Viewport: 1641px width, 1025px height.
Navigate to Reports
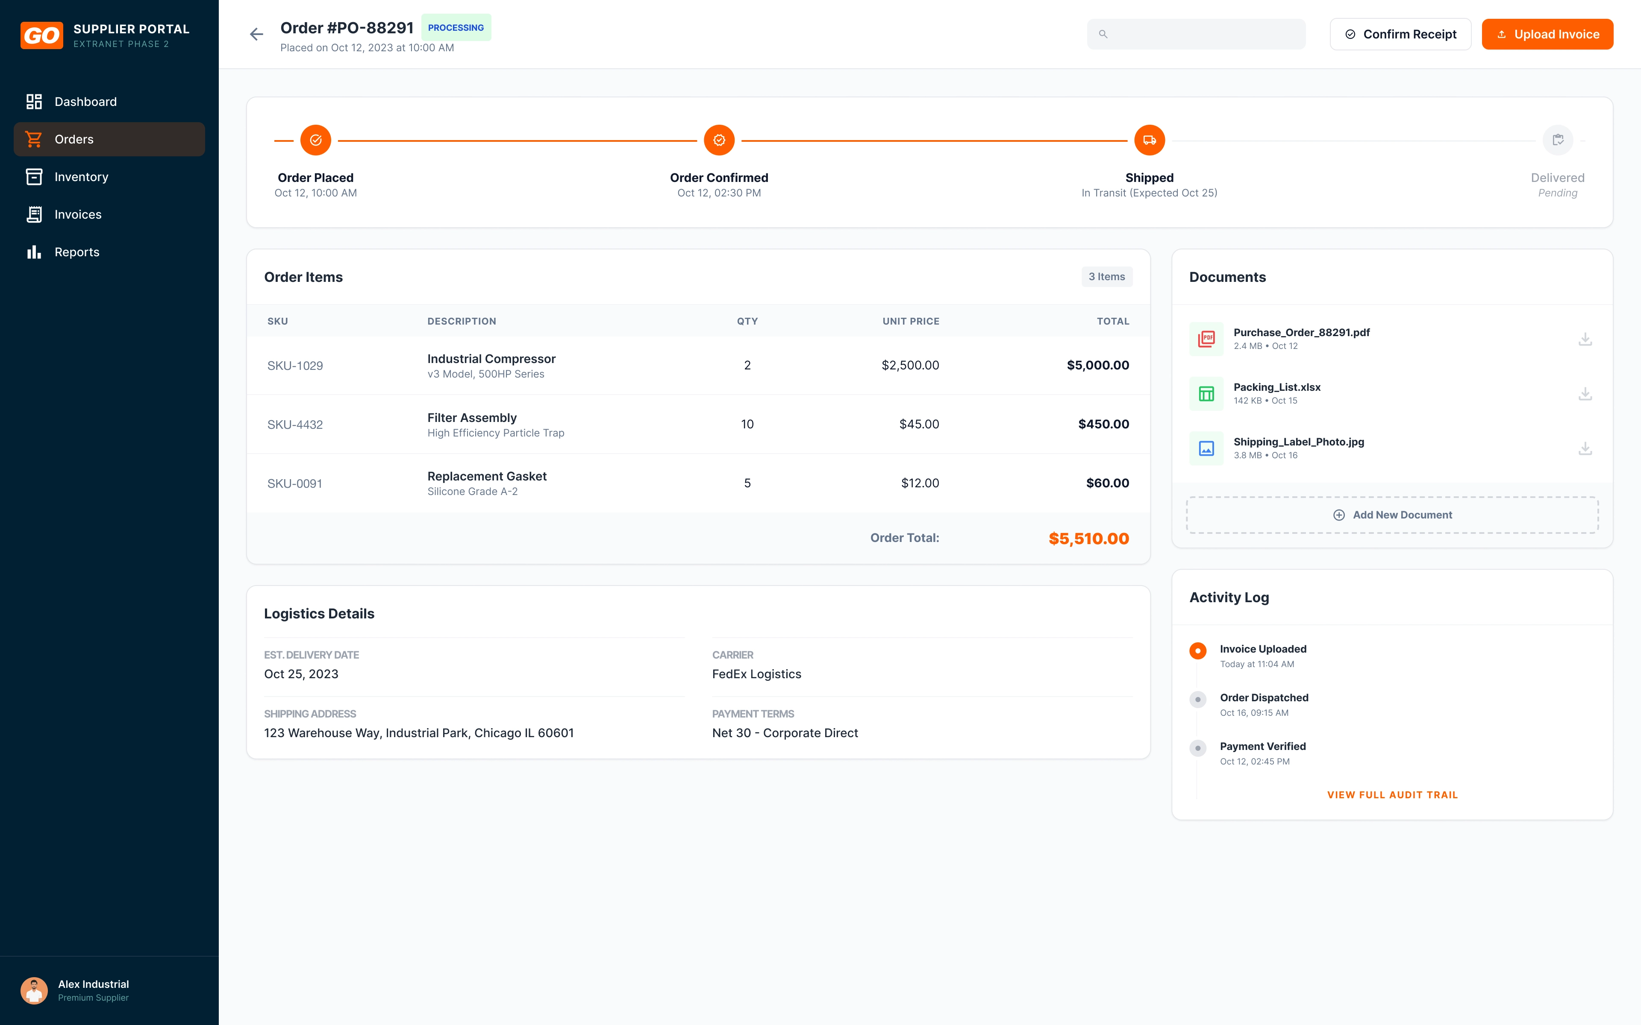pyautogui.click(x=76, y=252)
